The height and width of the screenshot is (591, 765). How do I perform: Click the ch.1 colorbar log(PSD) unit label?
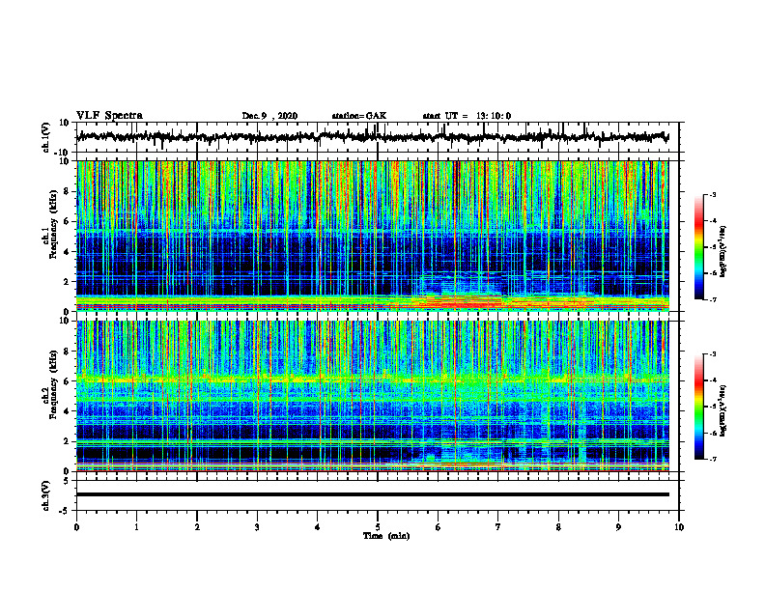pos(723,251)
